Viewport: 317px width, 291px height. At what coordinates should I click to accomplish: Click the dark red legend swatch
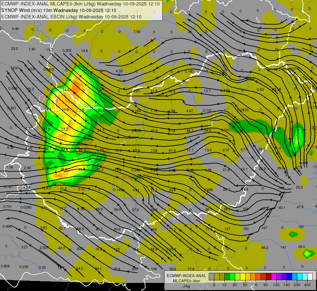click(x=268, y=276)
